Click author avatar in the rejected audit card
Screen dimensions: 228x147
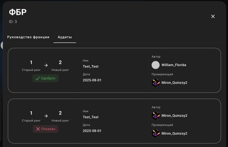(x=155, y=116)
